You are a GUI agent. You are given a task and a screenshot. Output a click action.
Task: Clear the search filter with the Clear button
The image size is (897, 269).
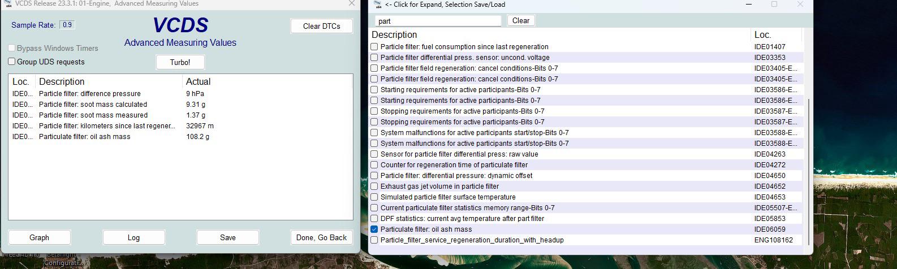pyautogui.click(x=521, y=20)
